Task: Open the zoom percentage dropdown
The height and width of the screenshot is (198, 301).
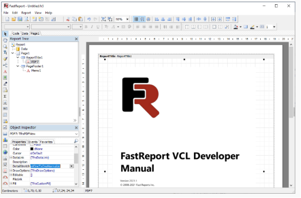Action: coord(127,19)
